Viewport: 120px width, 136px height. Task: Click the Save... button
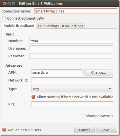click(x=107, y=130)
